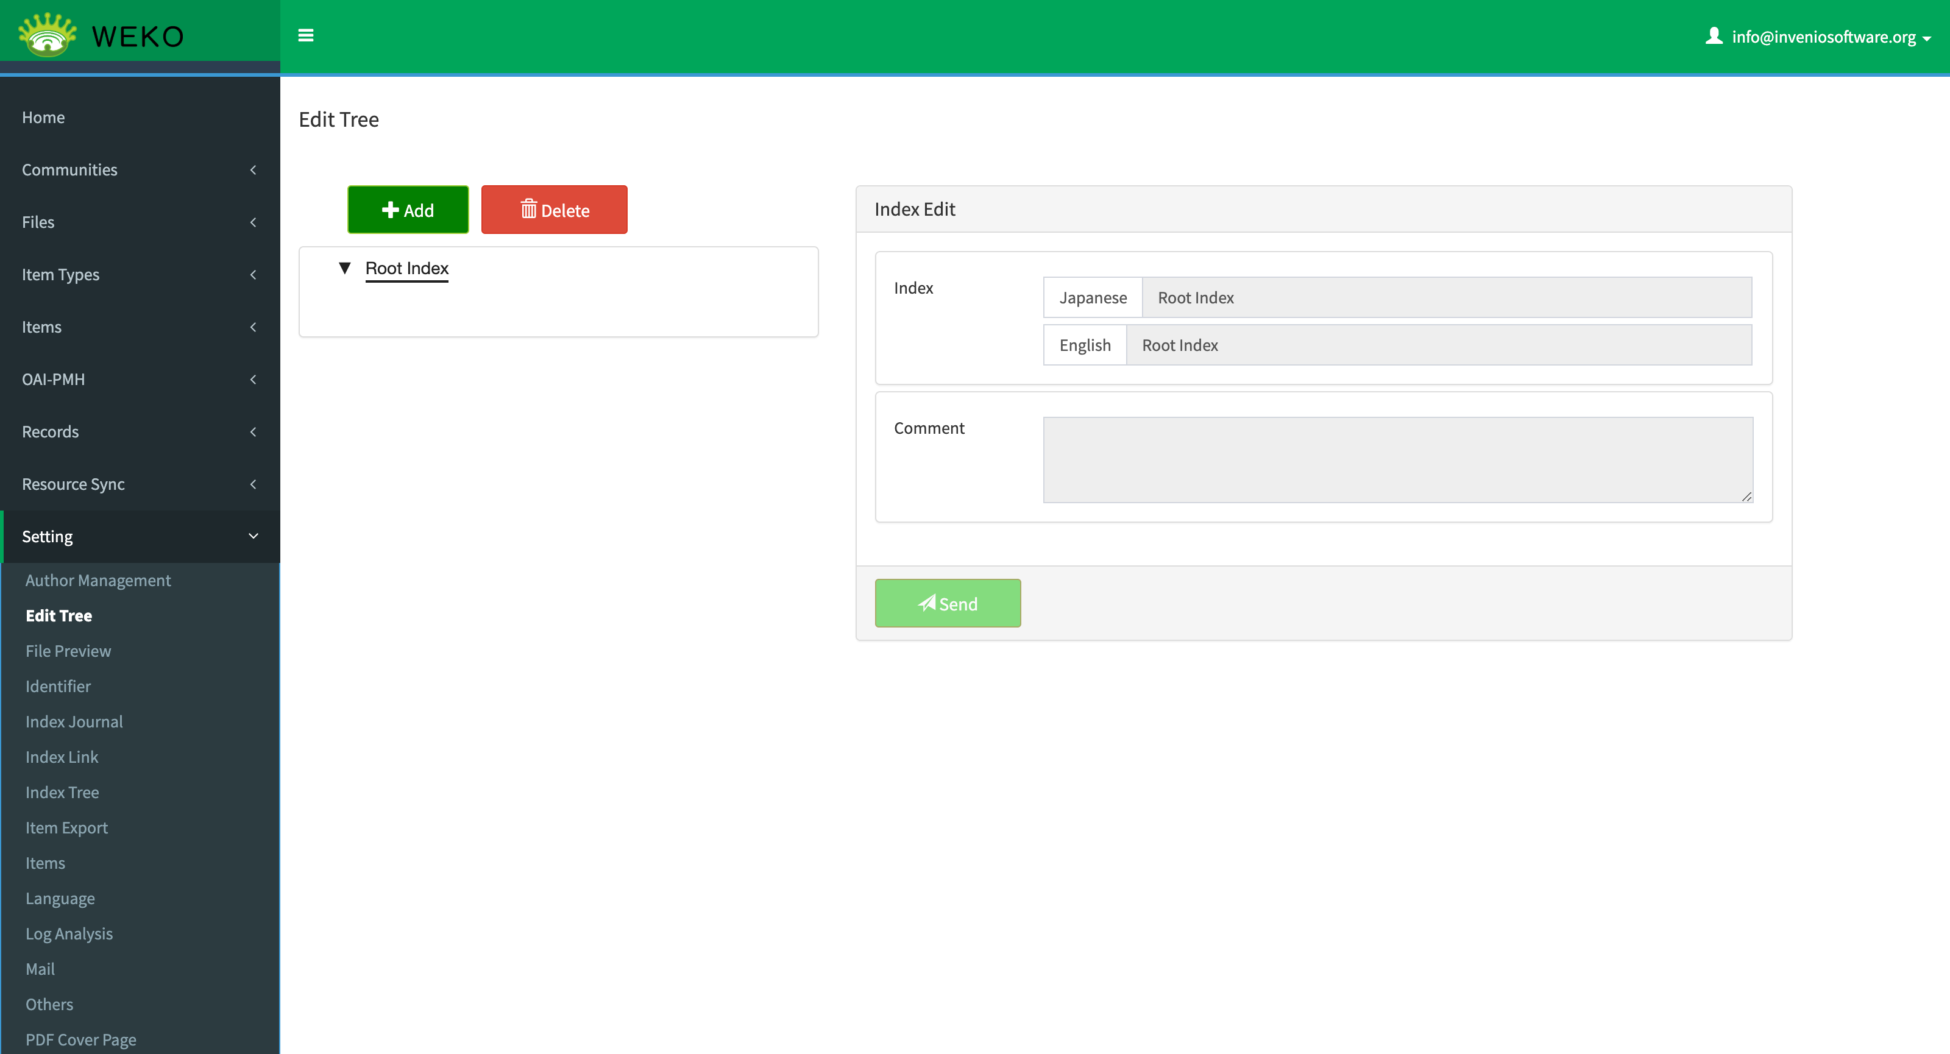Image resolution: width=1950 pixels, height=1054 pixels.
Task: Click the user profile icon
Action: (x=1714, y=35)
